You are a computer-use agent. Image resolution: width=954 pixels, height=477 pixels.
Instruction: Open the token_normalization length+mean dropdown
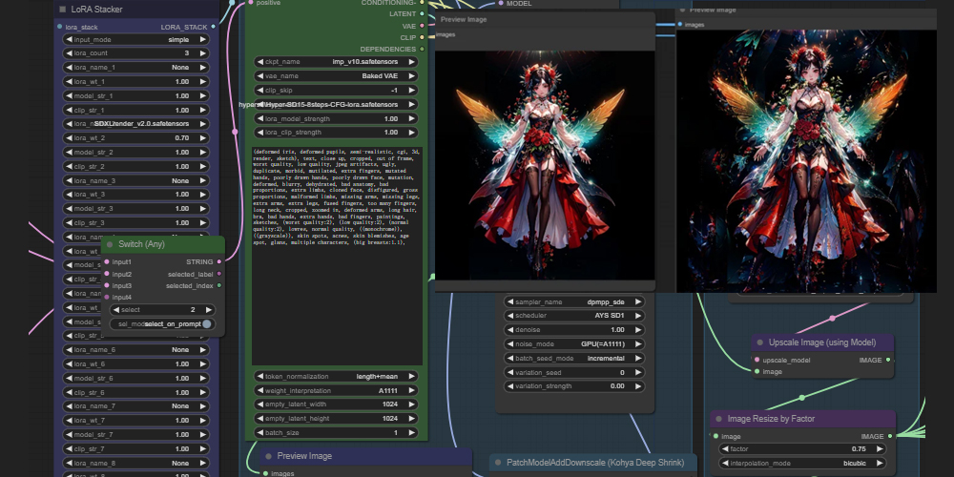point(336,377)
